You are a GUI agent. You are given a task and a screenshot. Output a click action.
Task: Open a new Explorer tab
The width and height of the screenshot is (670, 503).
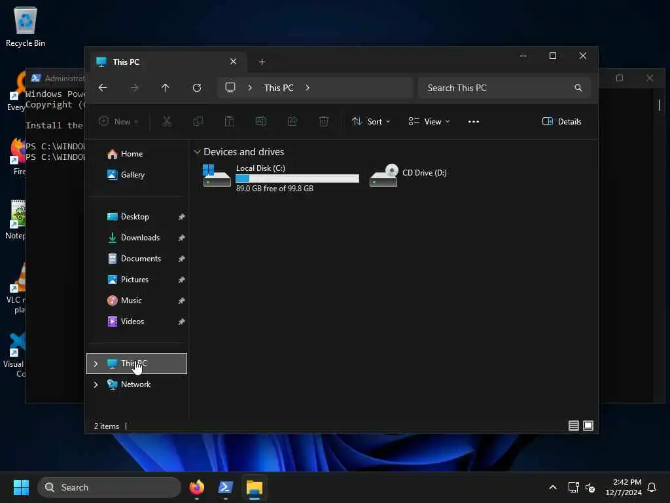pos(262,62)
